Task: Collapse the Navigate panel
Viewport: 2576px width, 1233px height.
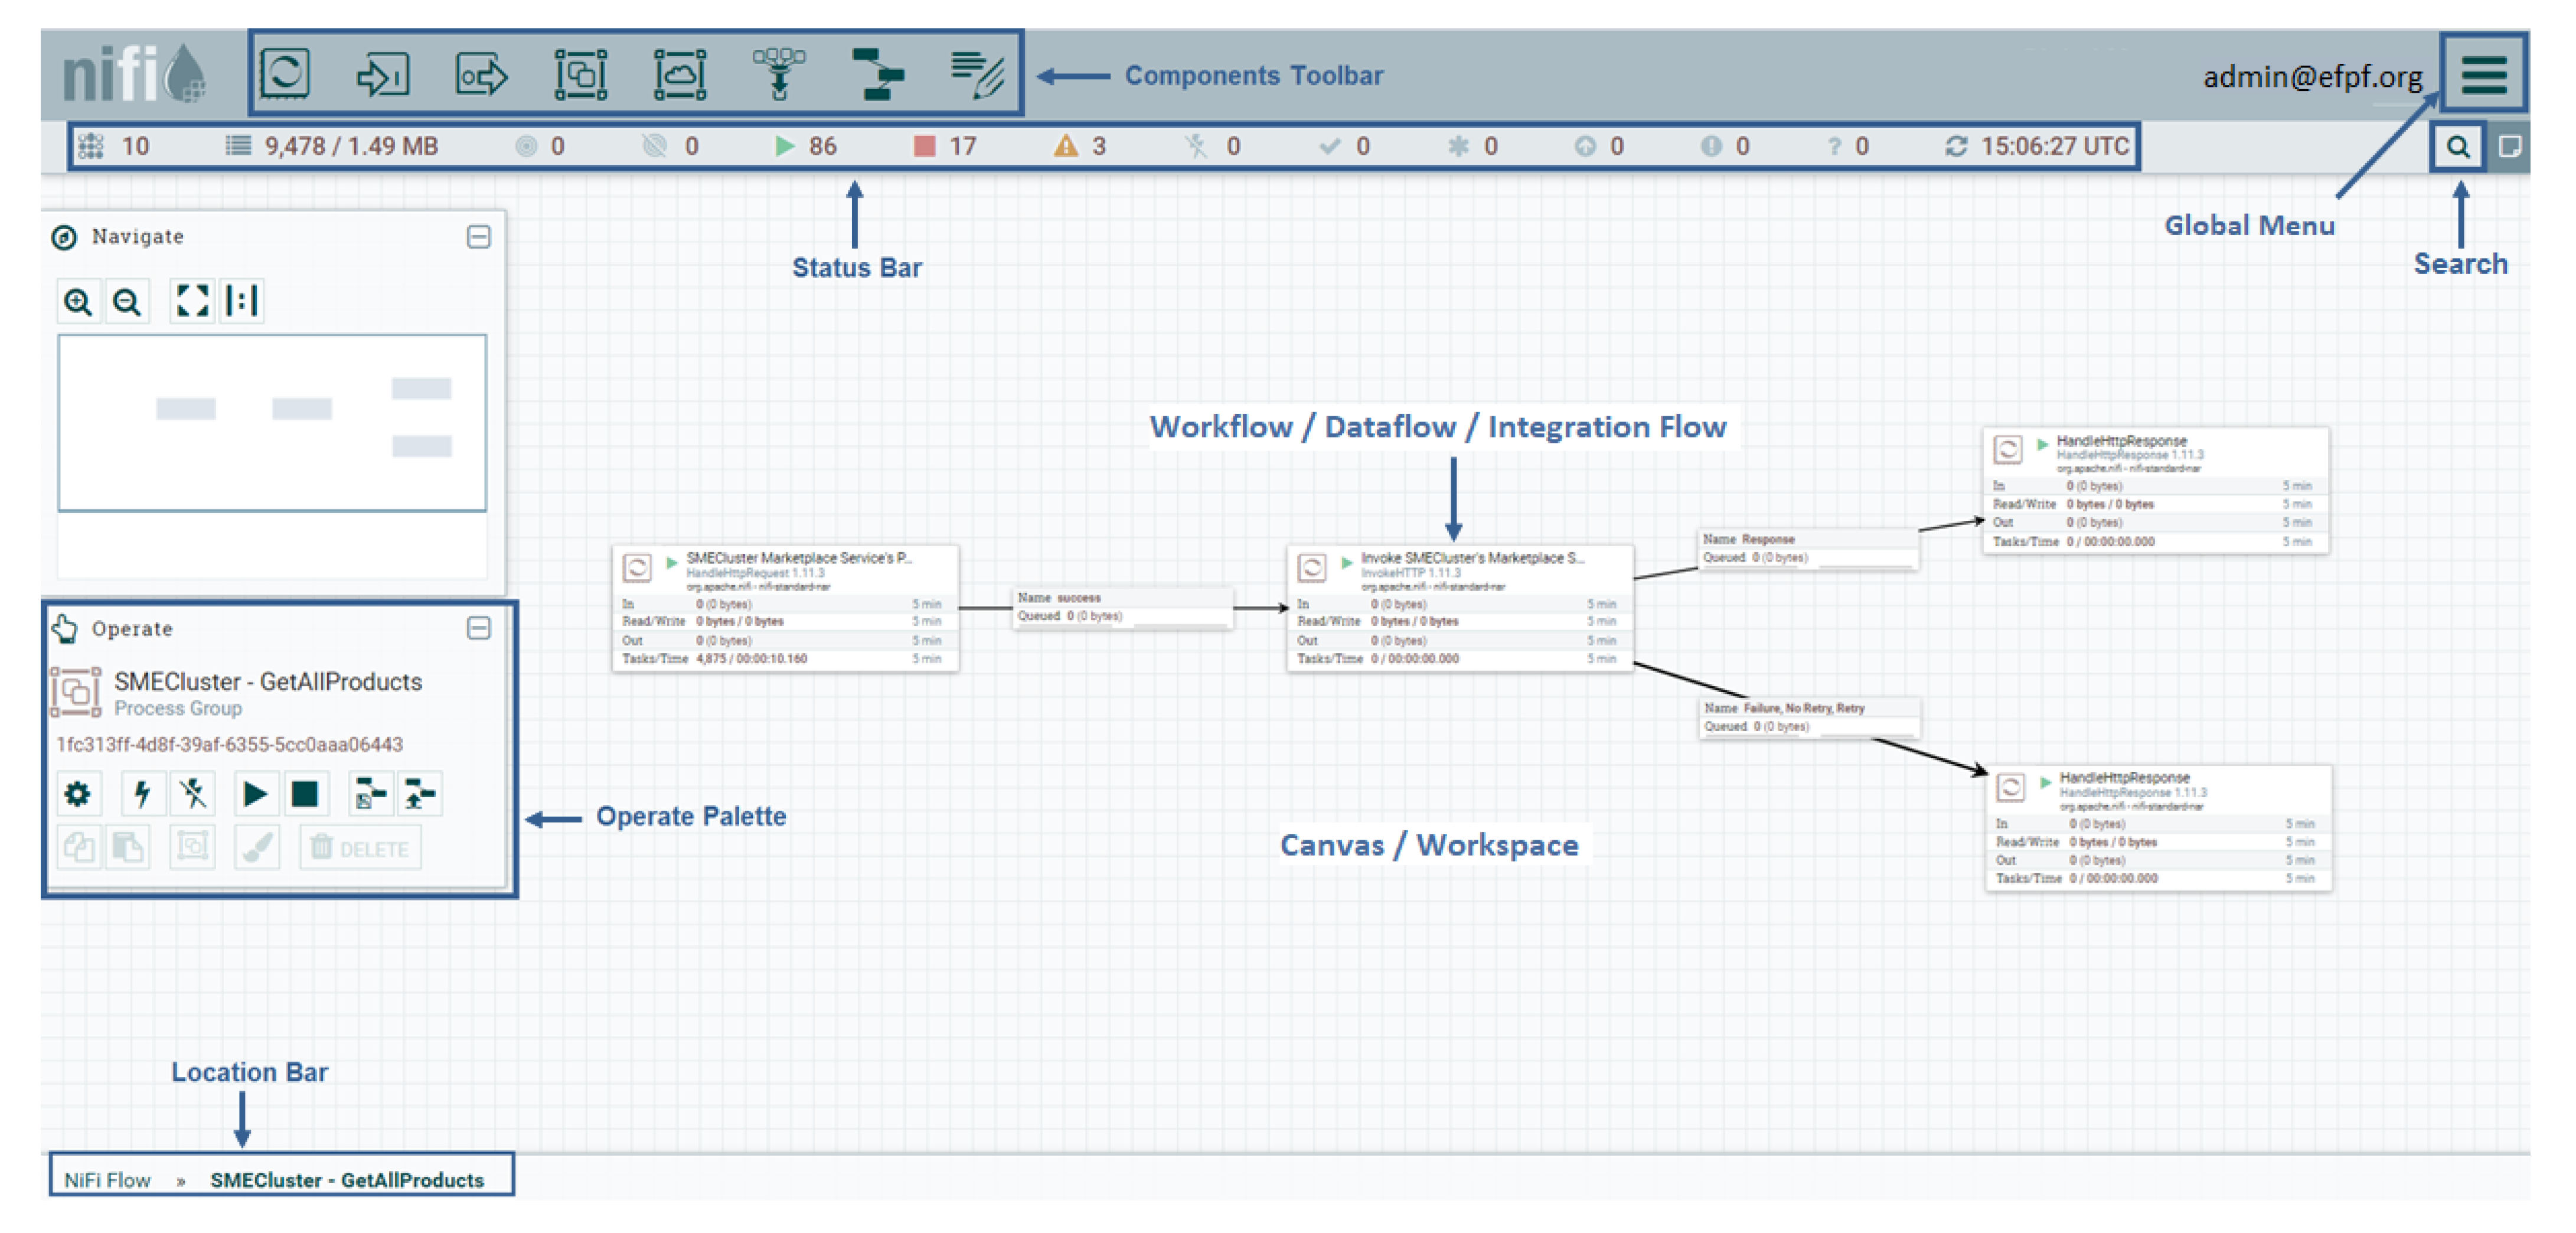Action: pyautogui.click(x=479, y=237)
